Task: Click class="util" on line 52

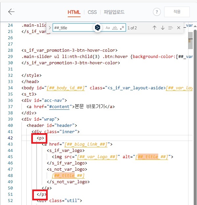Action: 64,201
